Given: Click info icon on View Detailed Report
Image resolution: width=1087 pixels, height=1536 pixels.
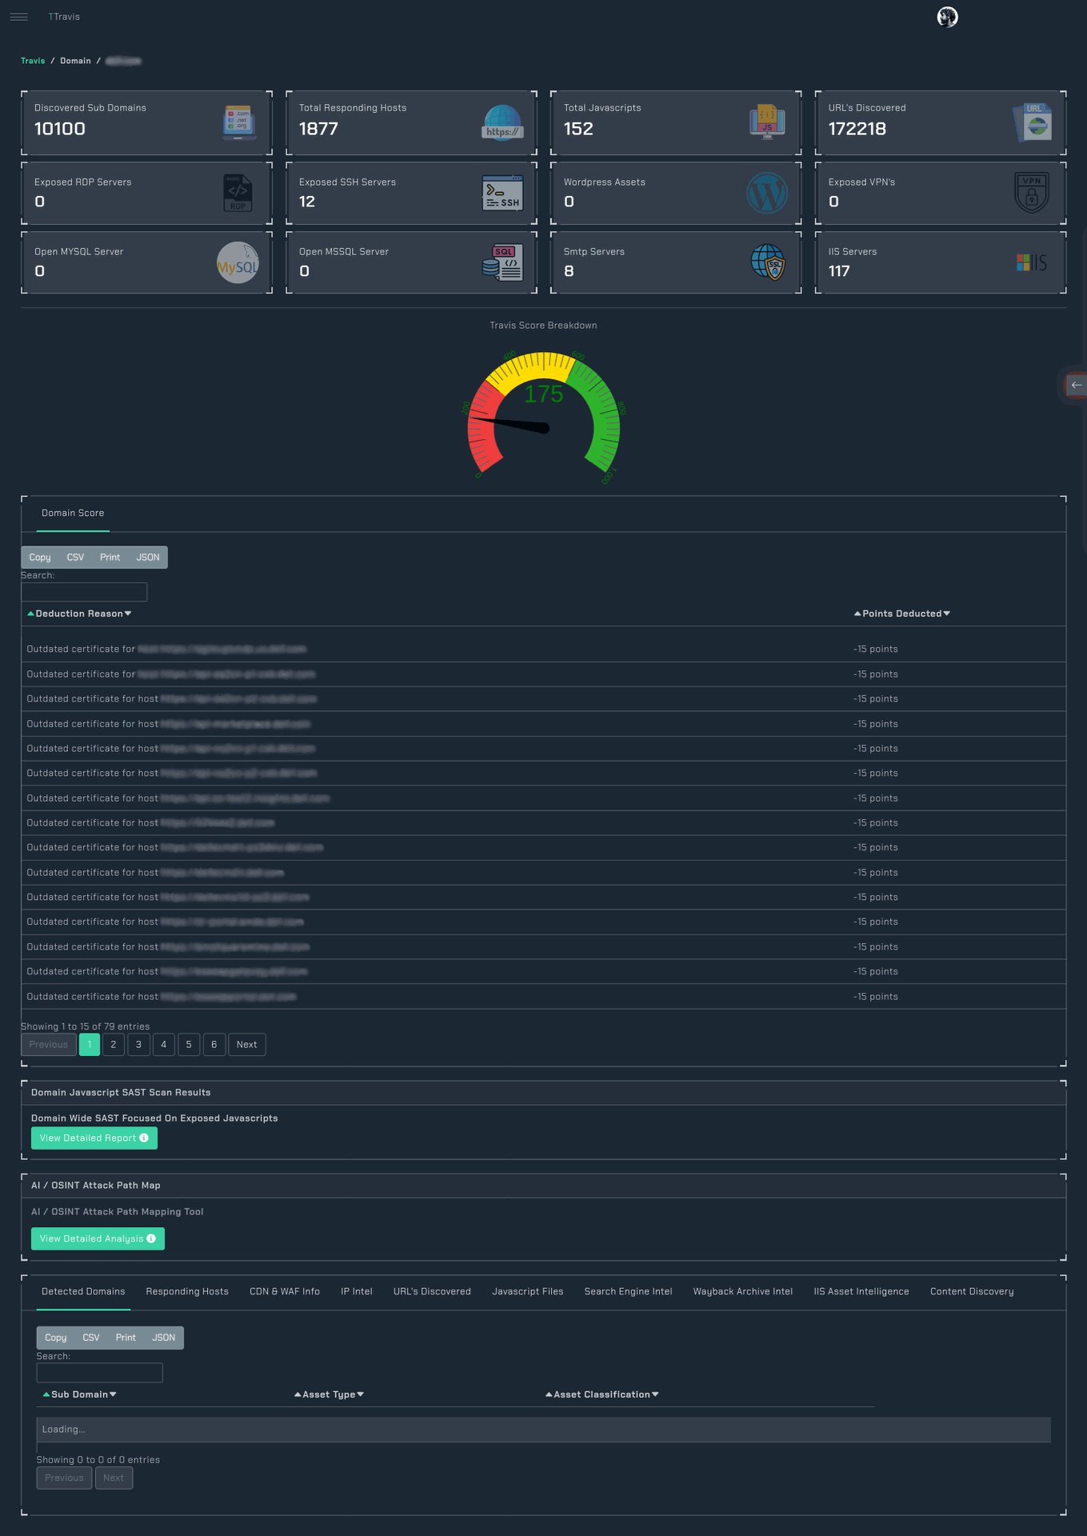Looking at the screenshot, I should [x=144, y=1138].
